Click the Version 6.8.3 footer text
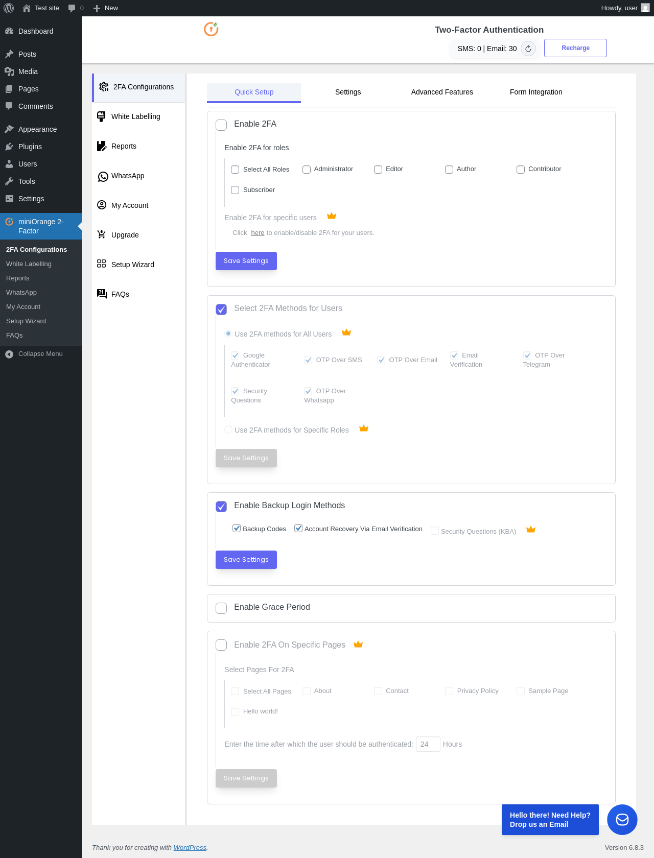The width and height of the screenshot is (654, 858). pos(624,847)
